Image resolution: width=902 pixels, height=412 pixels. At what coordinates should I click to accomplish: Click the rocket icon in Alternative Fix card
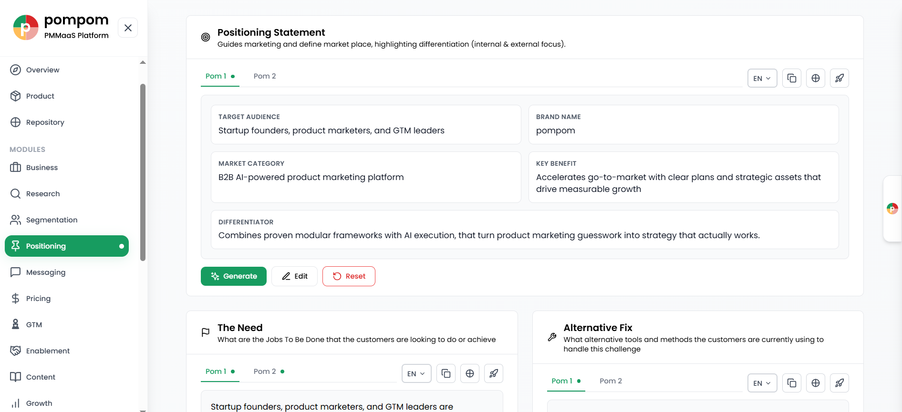click(x=840, y=383)
